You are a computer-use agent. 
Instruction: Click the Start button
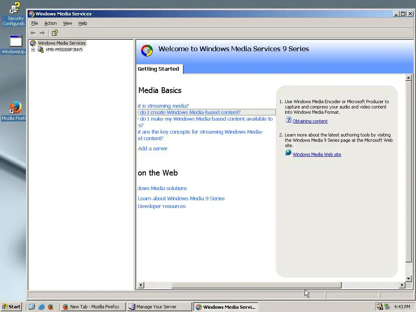coord(11,307)
